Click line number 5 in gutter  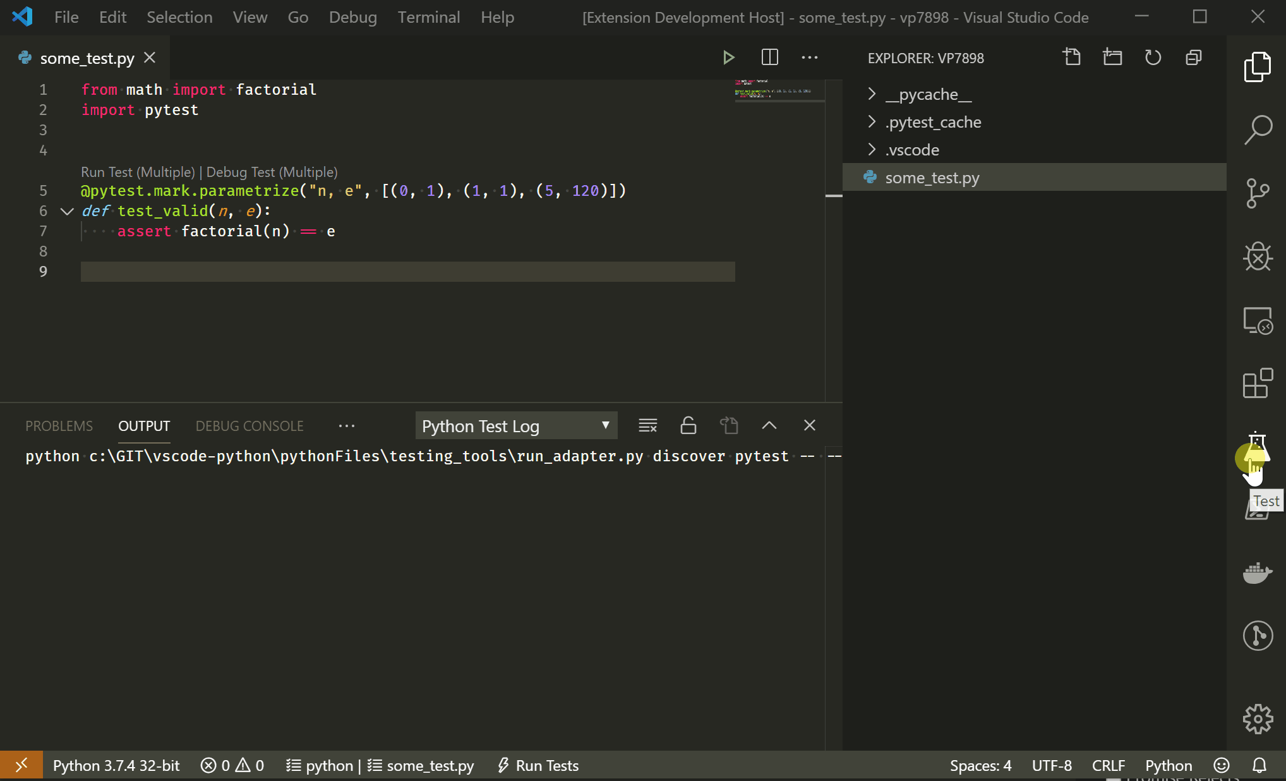(43, 191)
